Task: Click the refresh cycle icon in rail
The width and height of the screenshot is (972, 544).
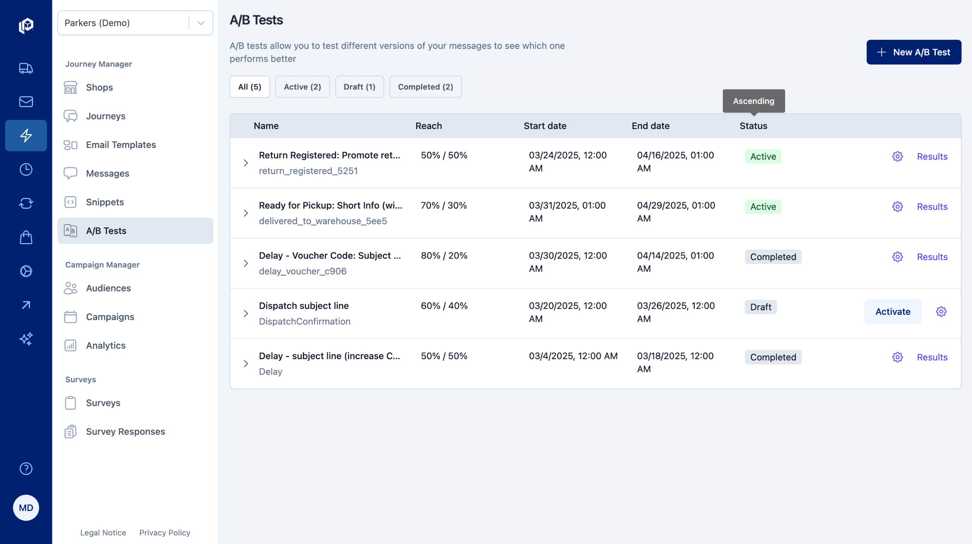Action: pos(26,203)
